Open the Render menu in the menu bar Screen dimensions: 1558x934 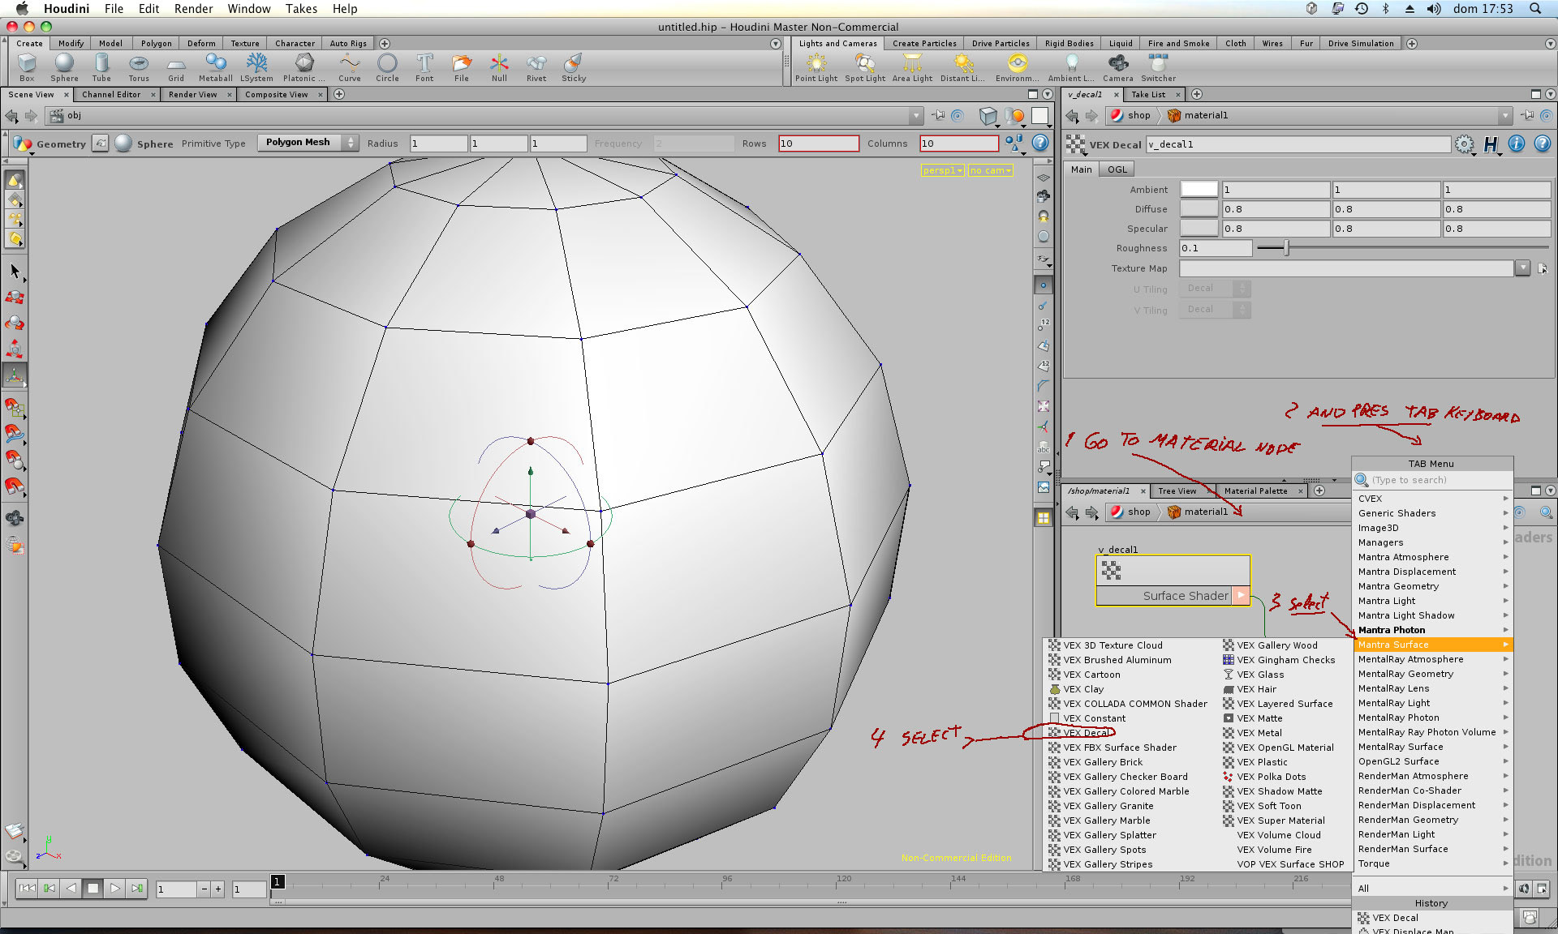click(x=193, y=9)
